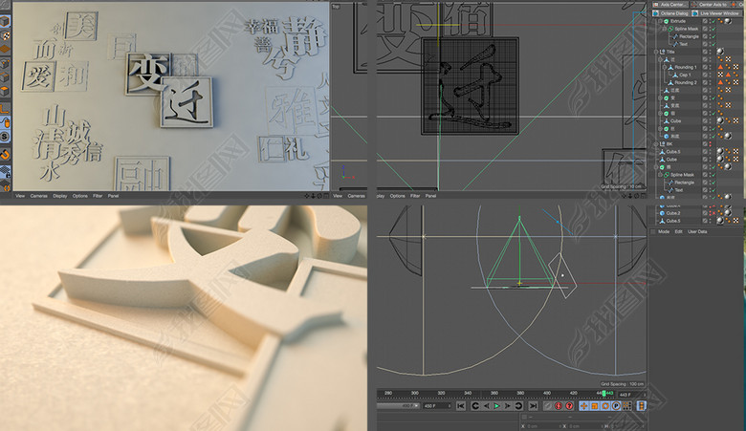Toggle visibility dots on BK row
The height and width of the screenshot is (431, 746).
click(x=711, y=144)
